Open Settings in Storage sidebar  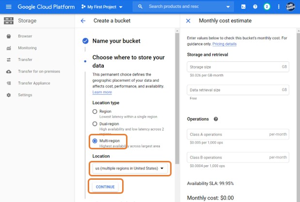[x=25, y=95]
